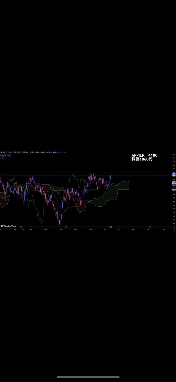Click the APPIER 4180 text annotation

[x=144, y=155]
